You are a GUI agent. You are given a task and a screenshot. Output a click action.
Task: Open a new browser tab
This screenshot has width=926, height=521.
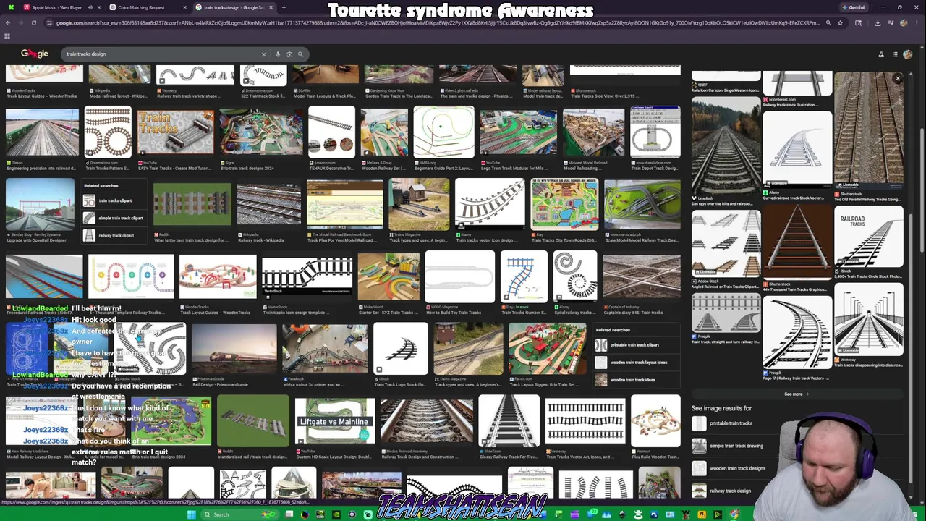[x=284, y=7]
